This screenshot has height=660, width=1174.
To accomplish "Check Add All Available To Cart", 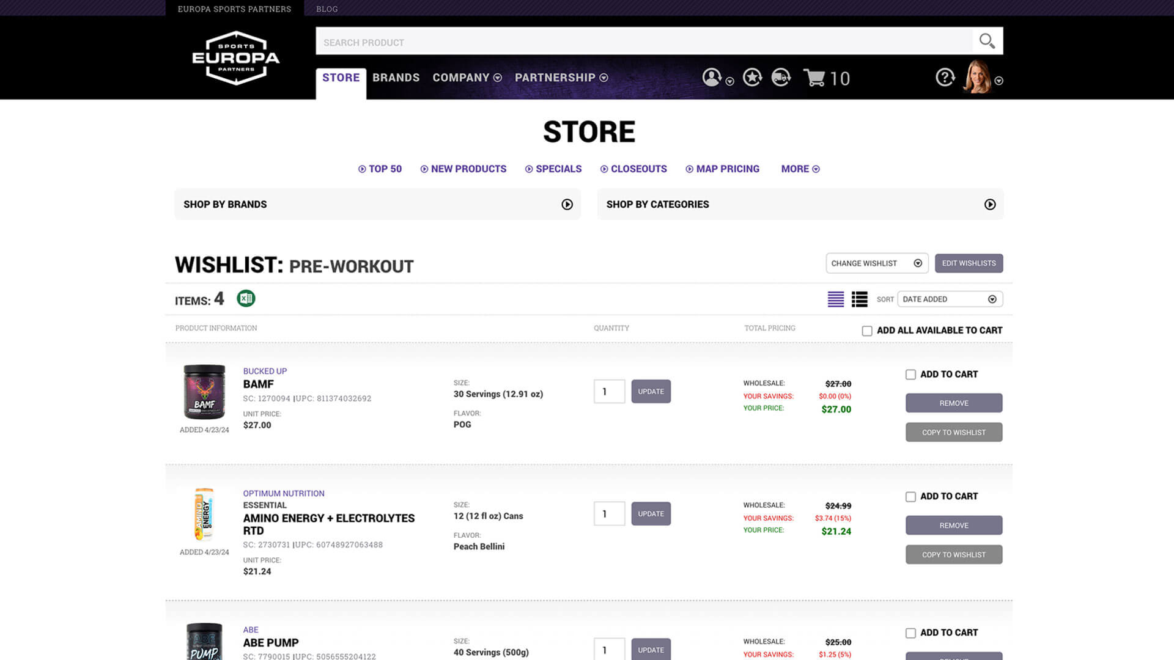I will (867, 331).
